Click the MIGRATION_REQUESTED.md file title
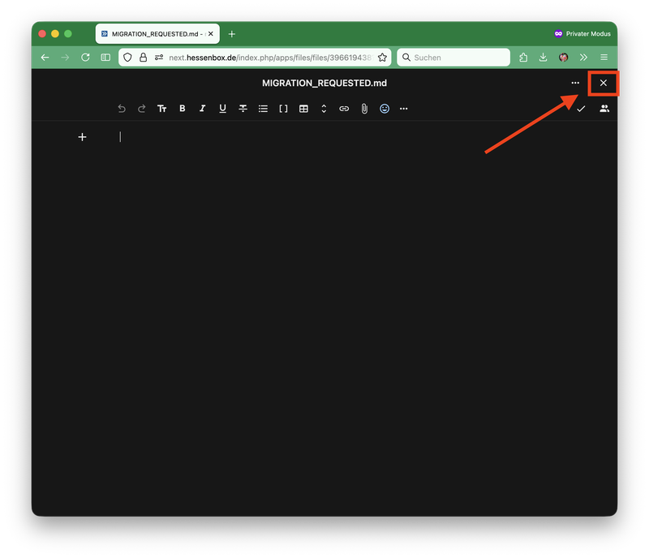 click(324, 83)
